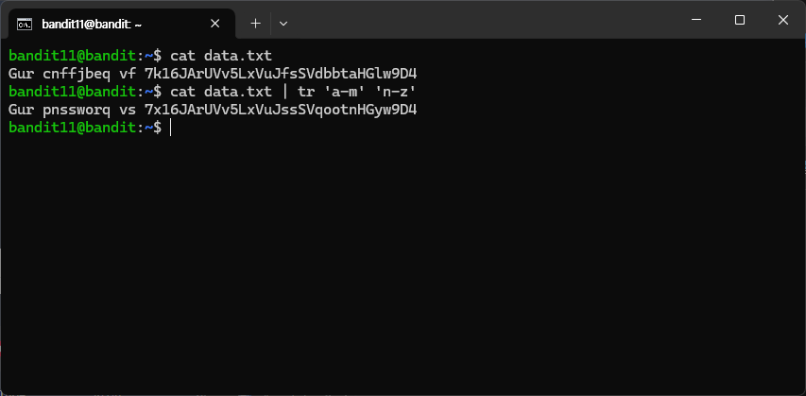Maximize the terminal window
The height and width of the screenshot is (396, 806).
click(740, 20)
